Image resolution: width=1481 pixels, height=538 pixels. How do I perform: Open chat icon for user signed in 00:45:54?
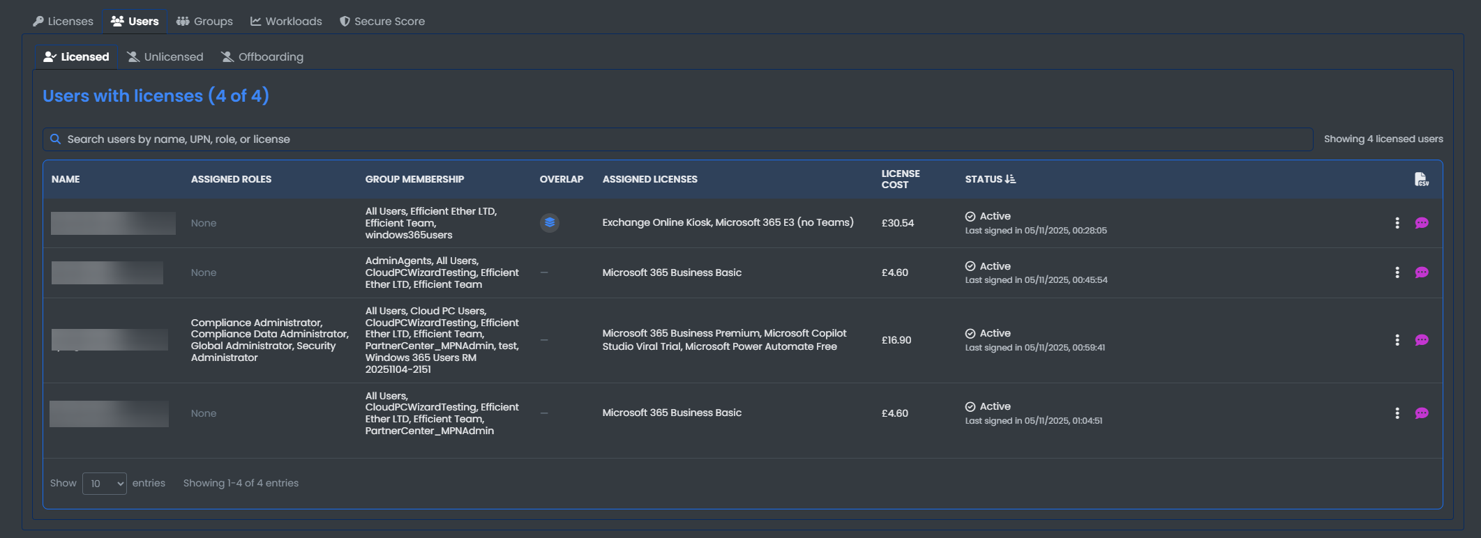coord(1422,272)
